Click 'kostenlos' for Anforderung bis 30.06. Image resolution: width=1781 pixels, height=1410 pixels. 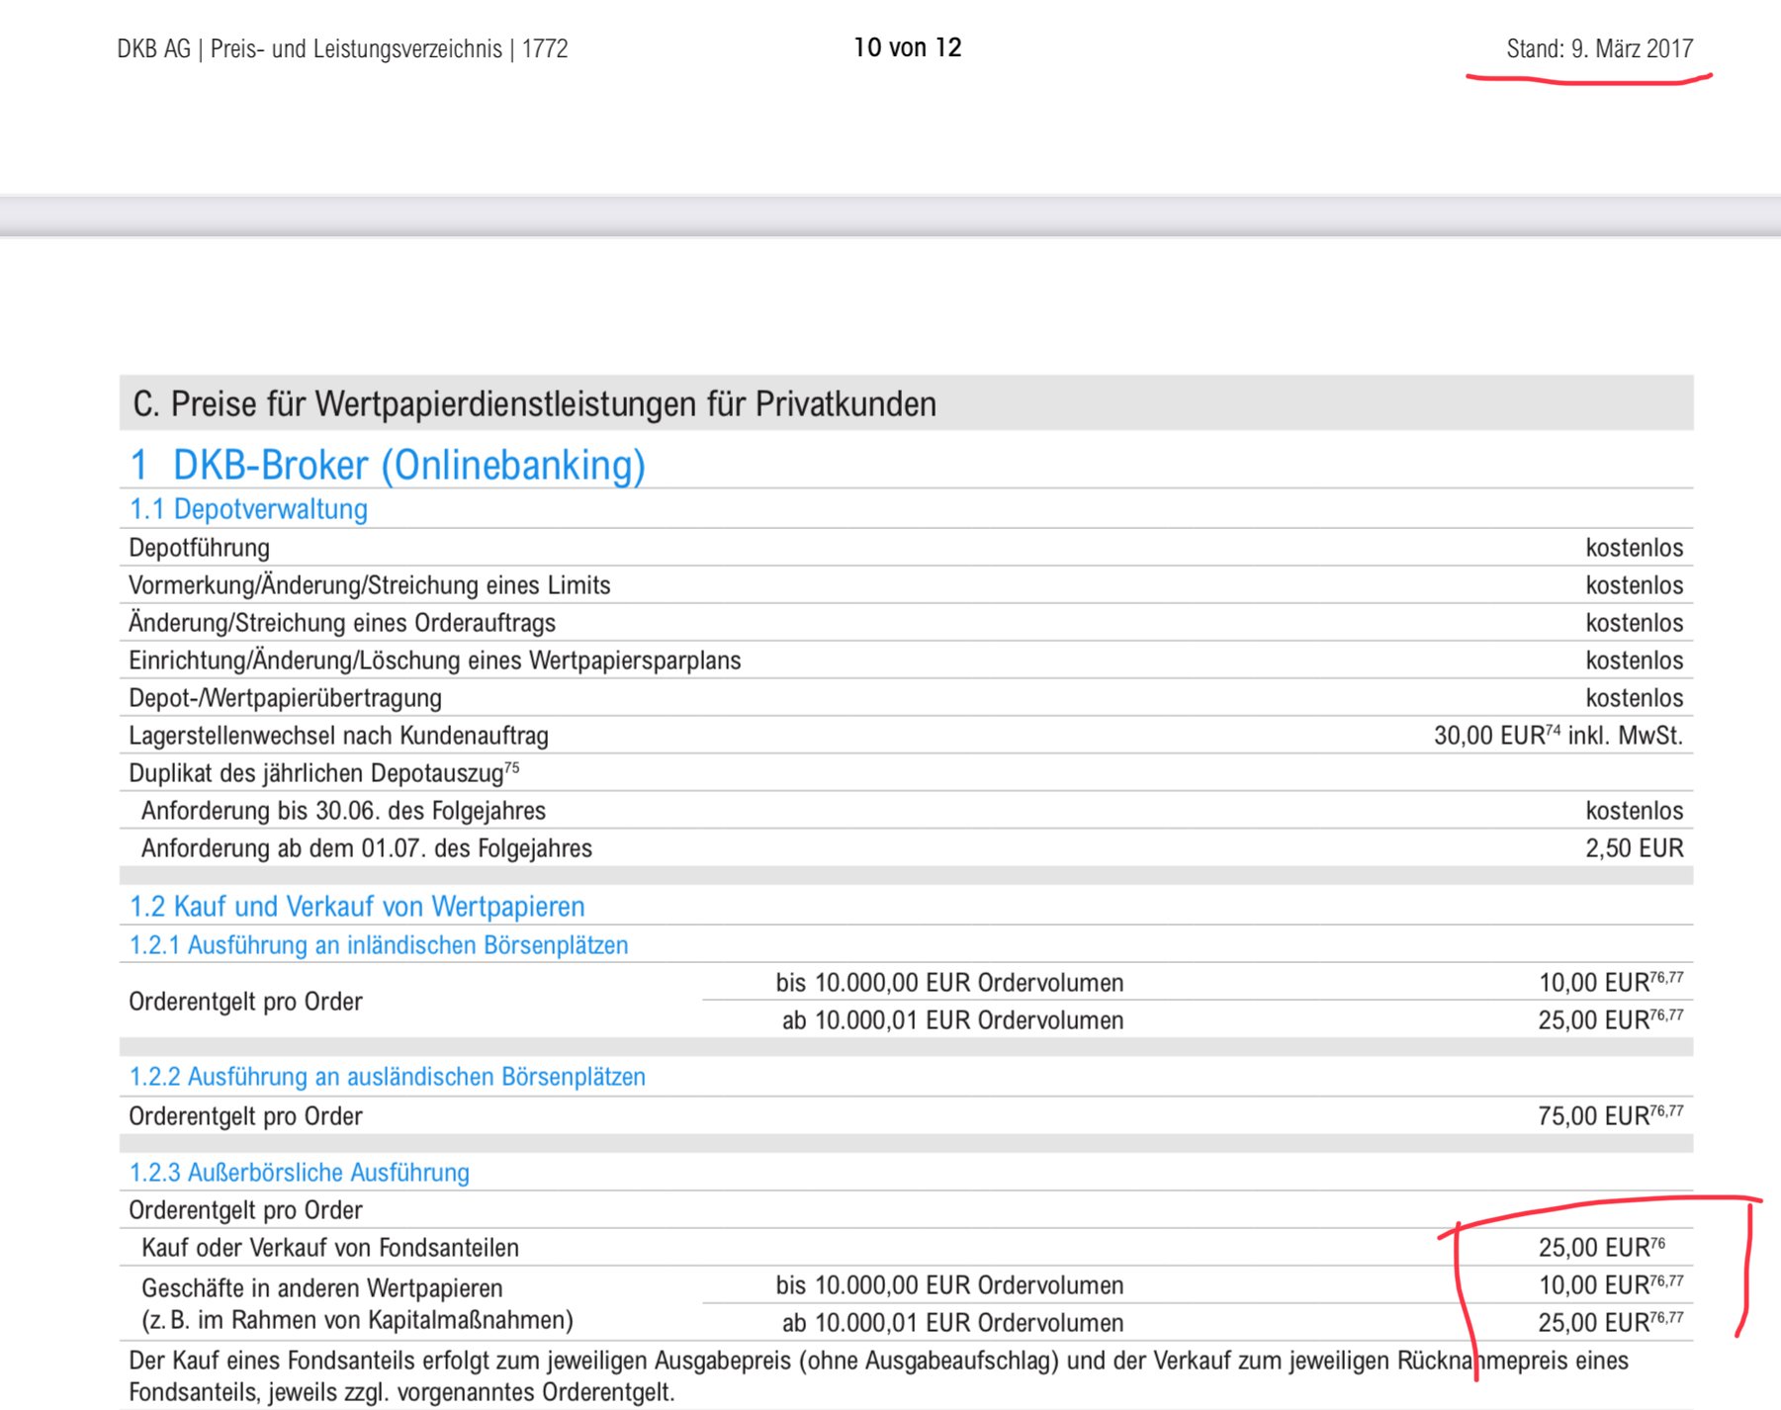point(1634,810)
